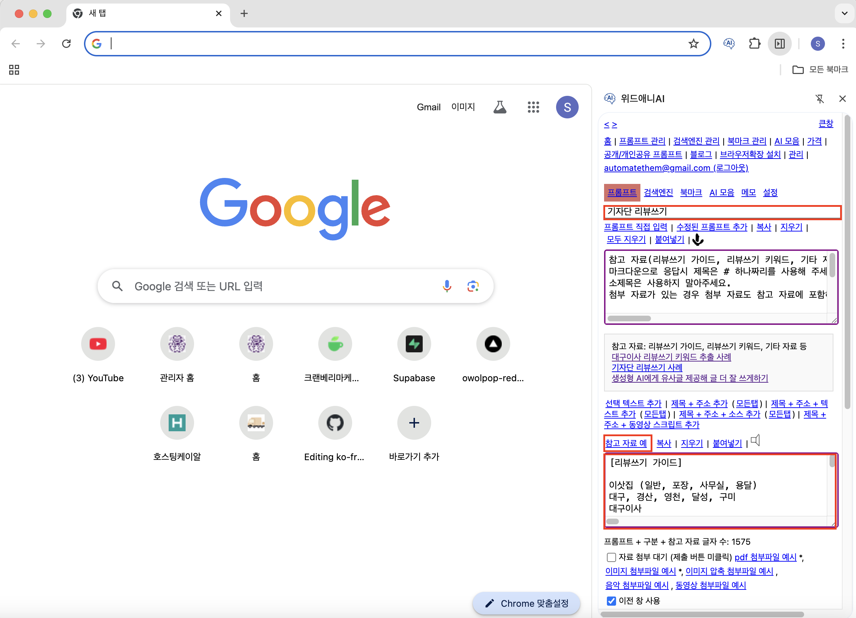Bookmark this tab with star icon
The height and width of the screenshot is (618, 856).
693,44
